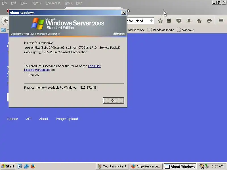Open the Firefox hamburger menu
The width and height of the screenshot is (227, 170).
coord(221,21)
